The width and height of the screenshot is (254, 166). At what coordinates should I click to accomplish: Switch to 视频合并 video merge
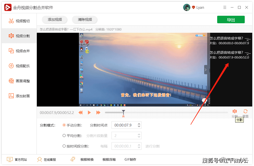pos(19,51)
